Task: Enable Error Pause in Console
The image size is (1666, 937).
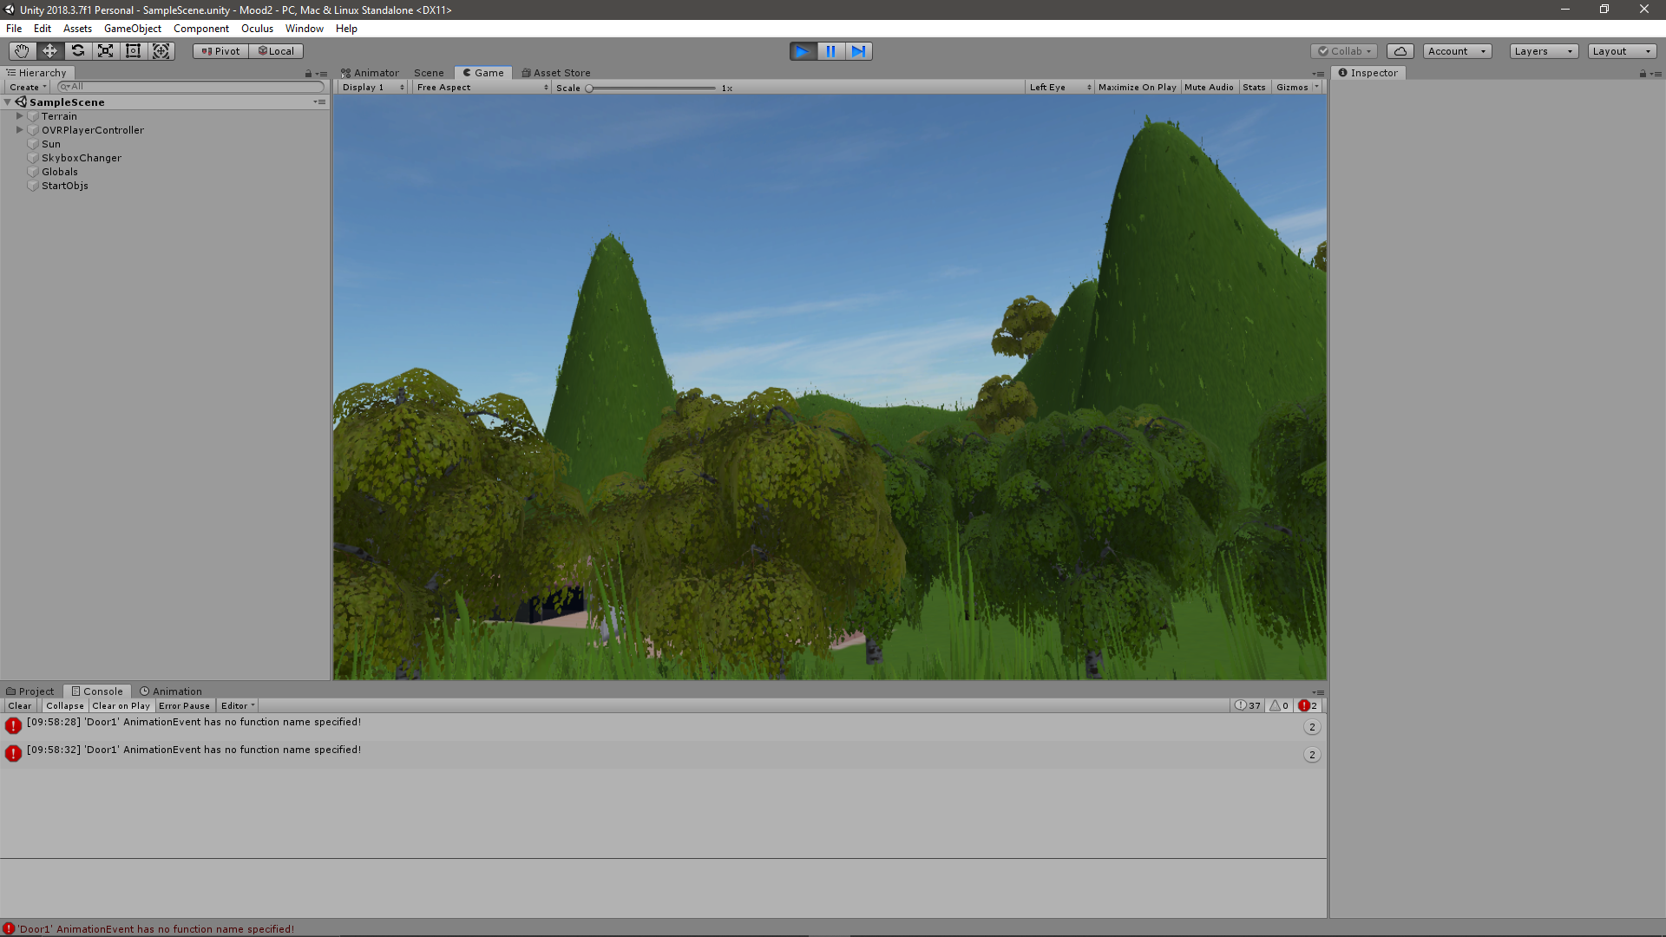Action: tap(184, 706)
